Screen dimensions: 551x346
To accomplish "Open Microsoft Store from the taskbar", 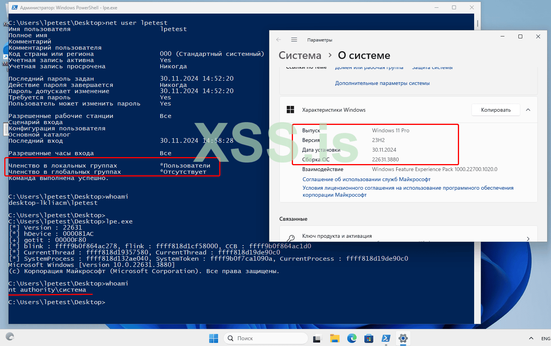I will click(369, 338).
